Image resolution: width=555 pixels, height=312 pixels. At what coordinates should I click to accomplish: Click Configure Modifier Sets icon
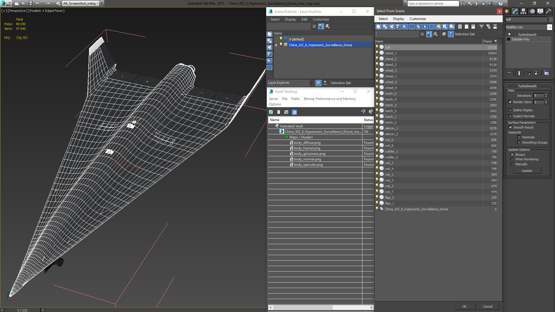click(546, 73)
